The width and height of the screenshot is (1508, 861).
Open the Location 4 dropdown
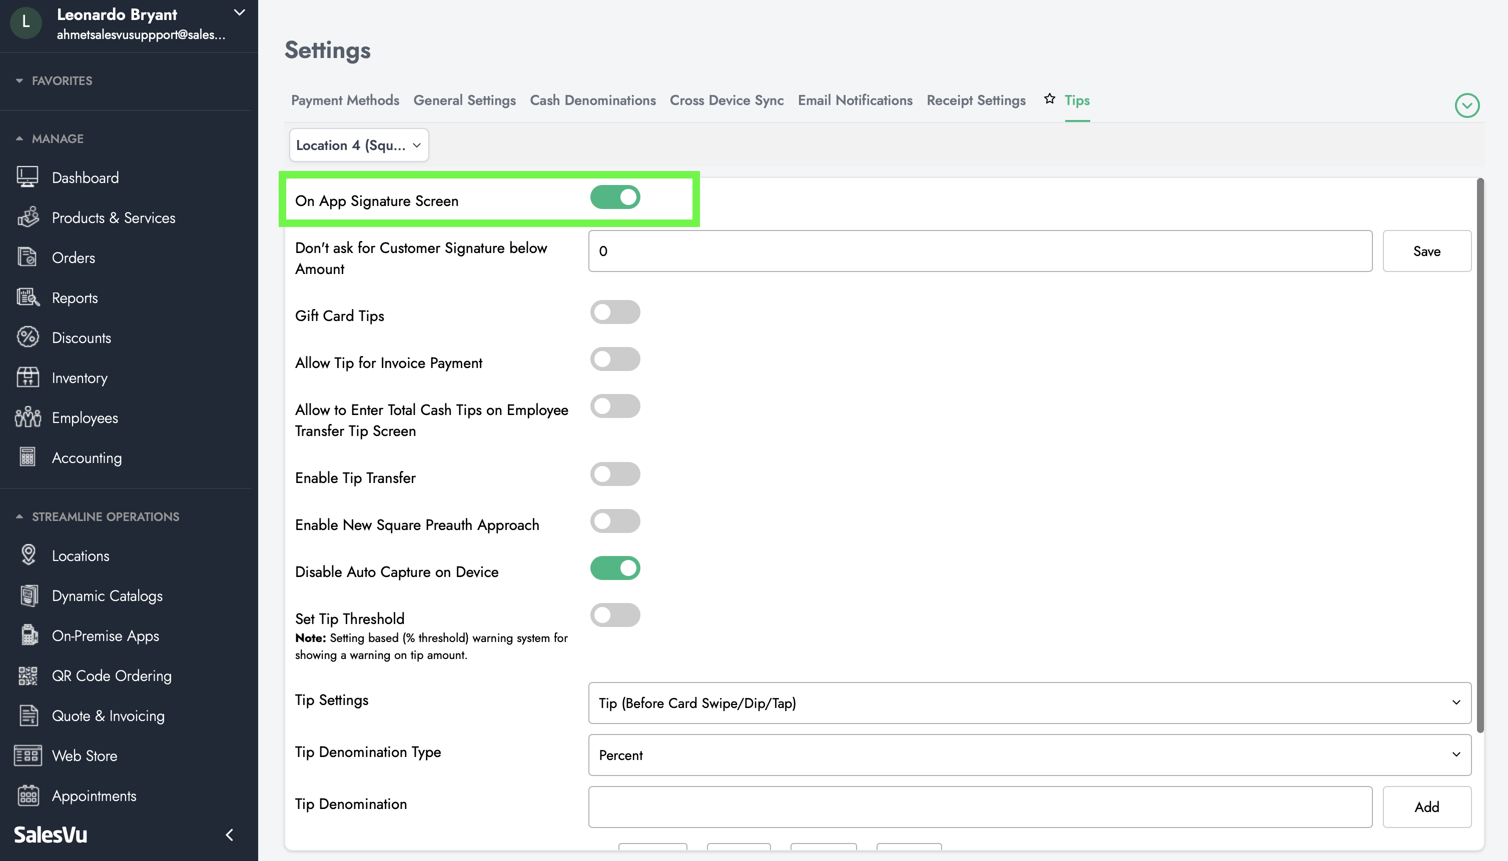click(x=359, y=145)
